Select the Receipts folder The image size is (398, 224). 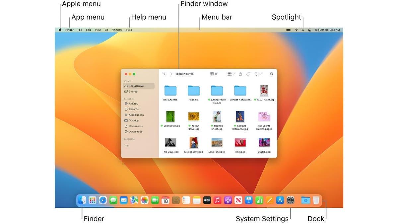tap(194, 91)
